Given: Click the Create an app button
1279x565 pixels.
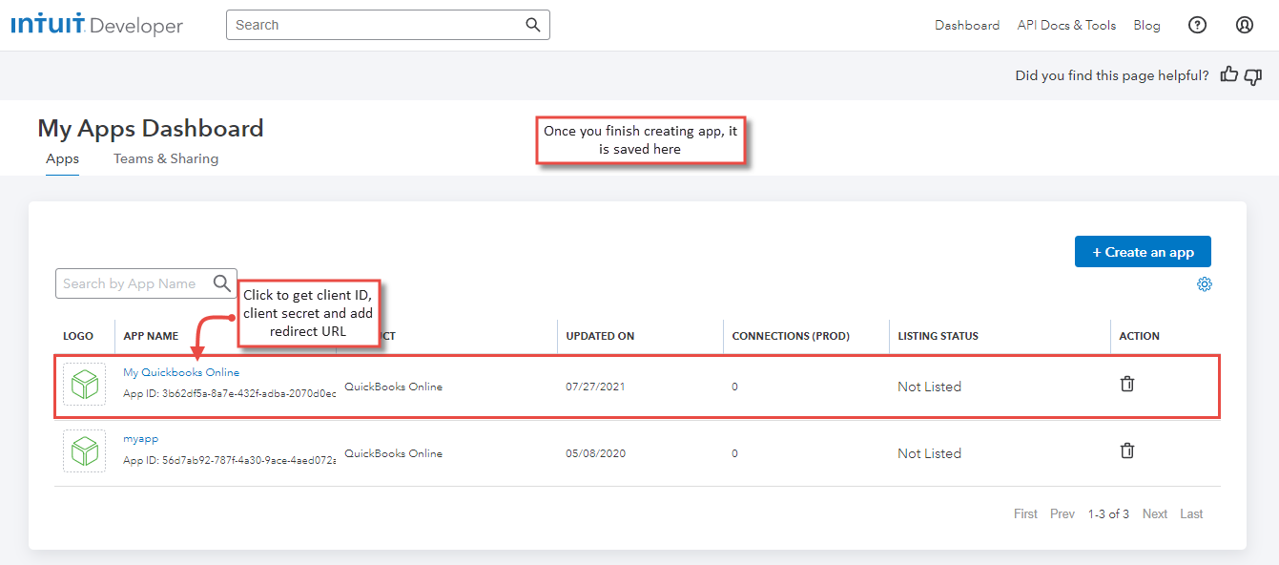Looking at the screenshot, I should point(1143,252).
